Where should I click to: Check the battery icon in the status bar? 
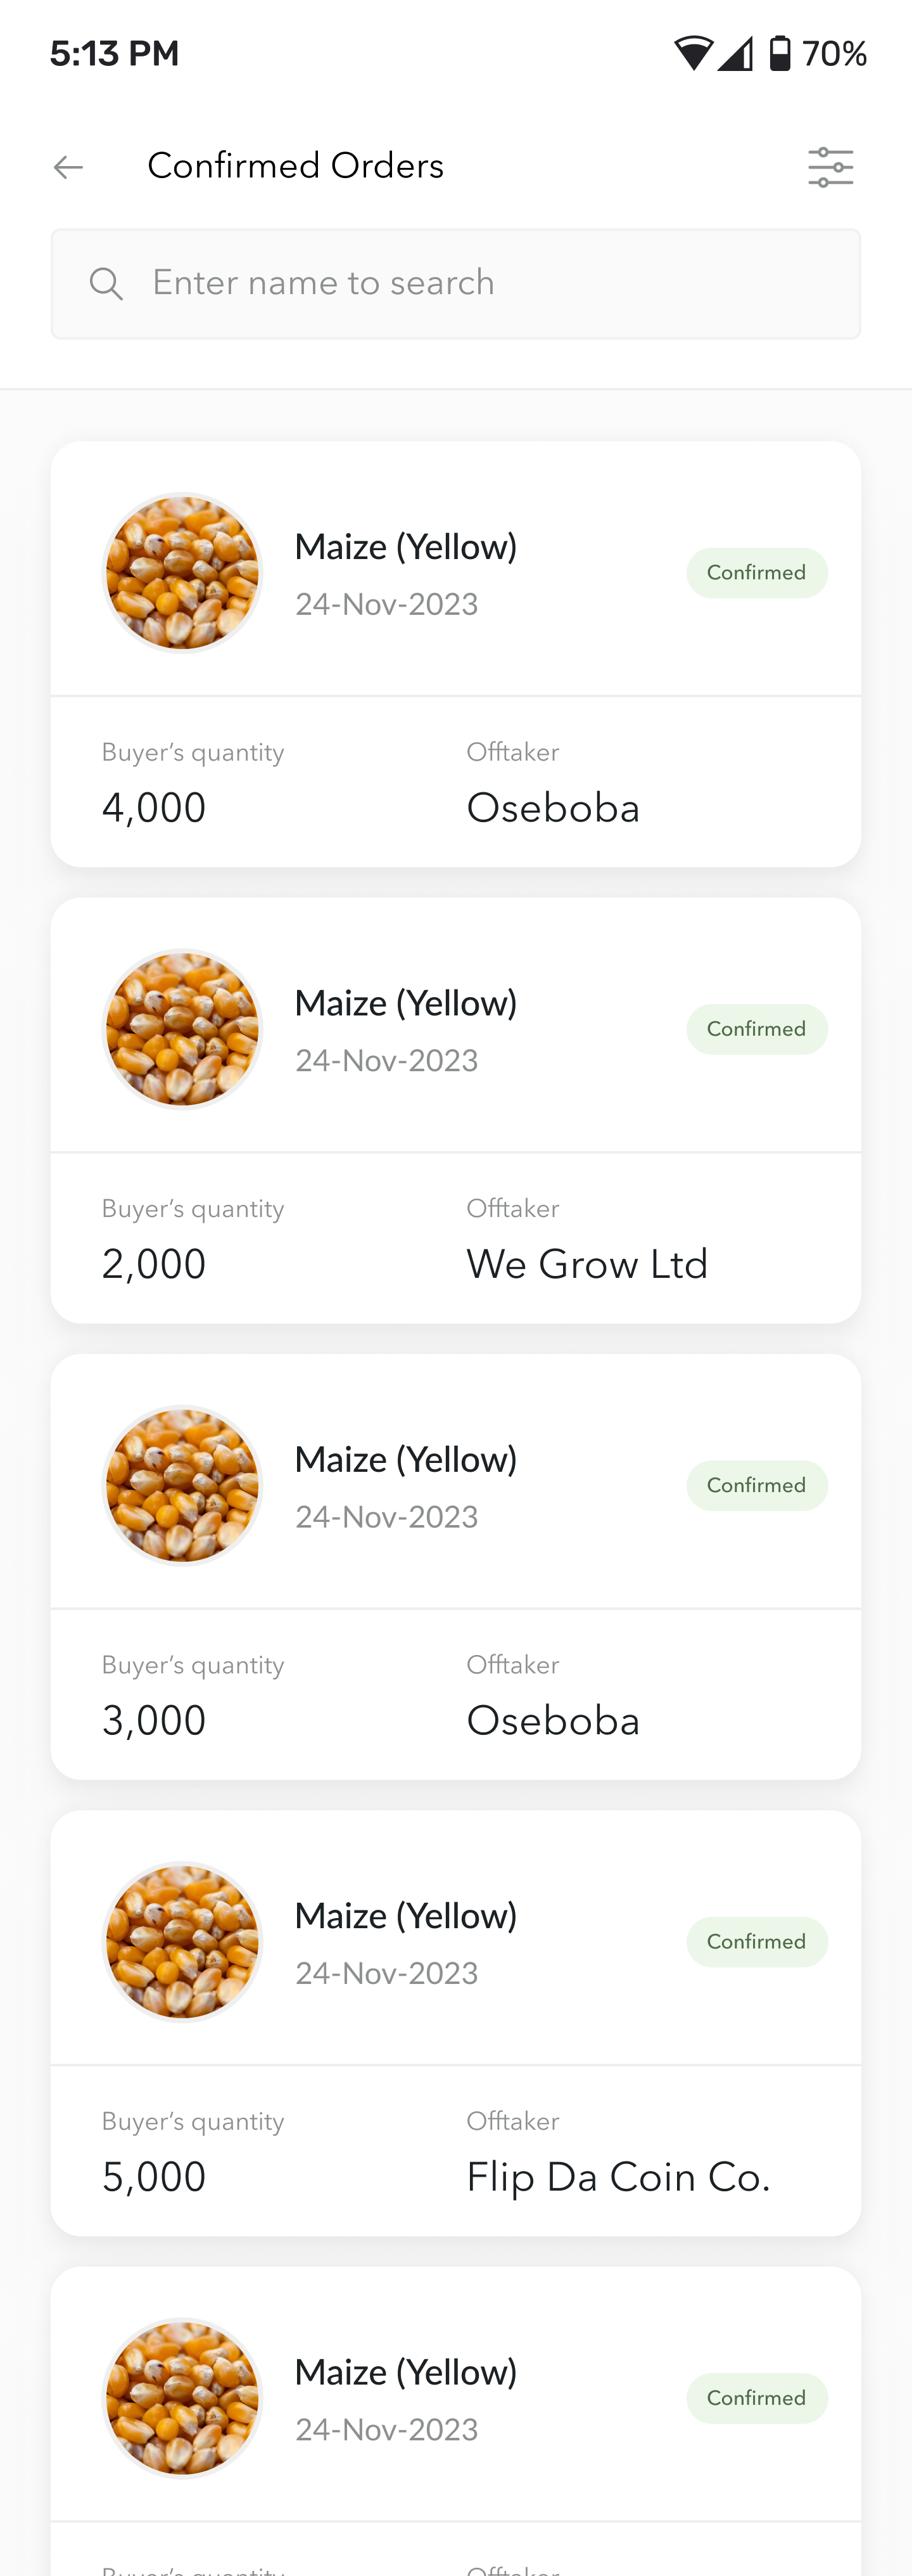(x=780, y=53)
